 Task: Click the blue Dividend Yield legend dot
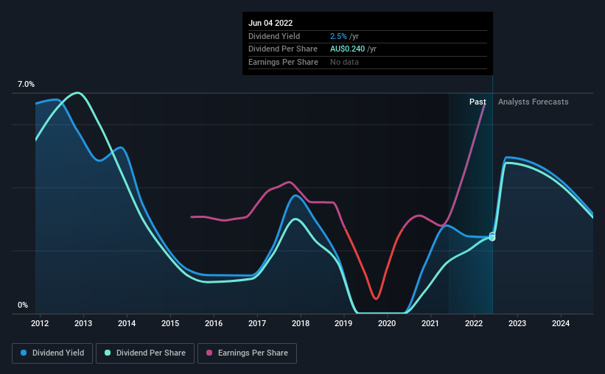24,353
